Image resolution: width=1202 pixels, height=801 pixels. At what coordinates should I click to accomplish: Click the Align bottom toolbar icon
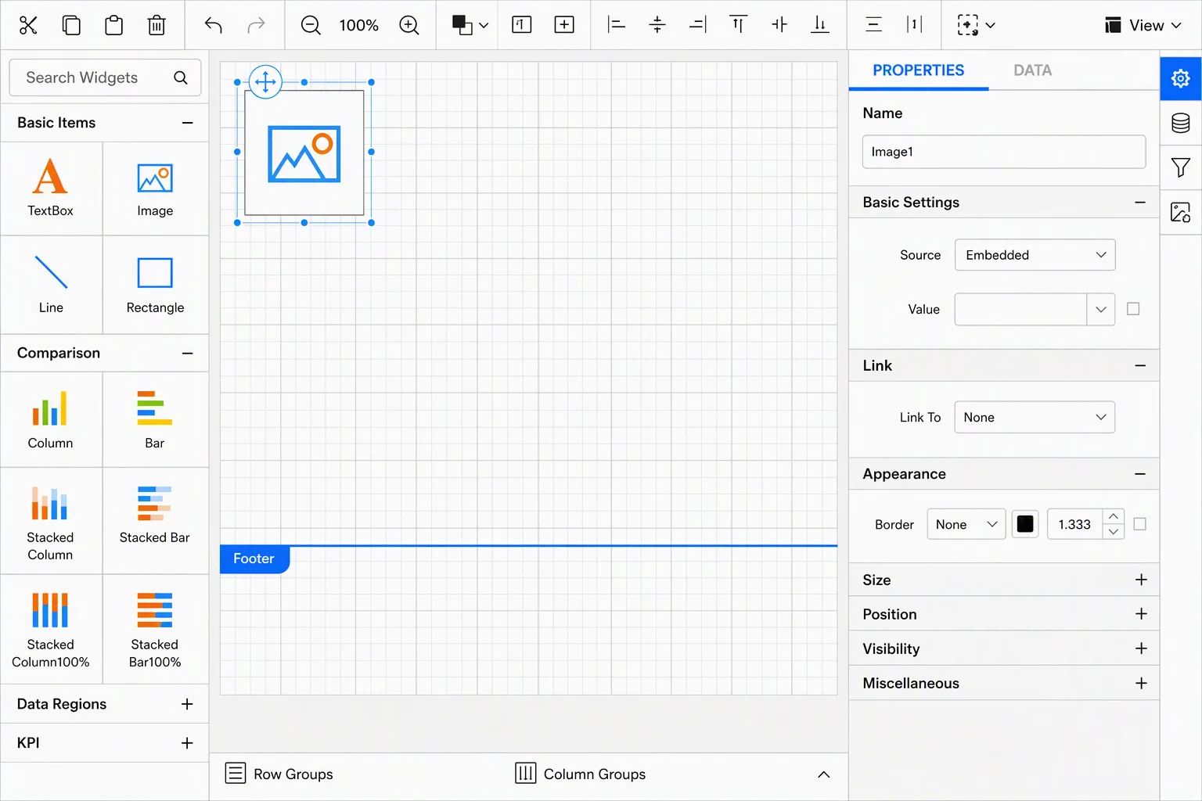[x=819, y=25]
